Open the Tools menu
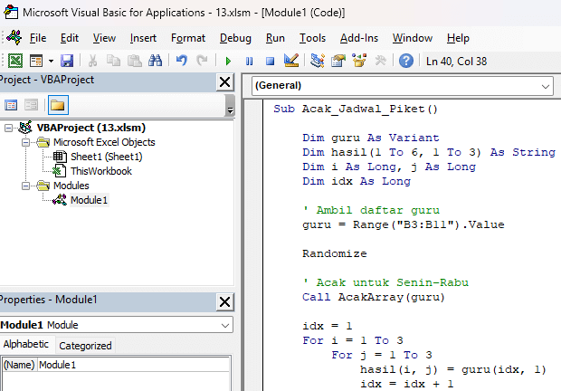 click(x=312, y=38)
